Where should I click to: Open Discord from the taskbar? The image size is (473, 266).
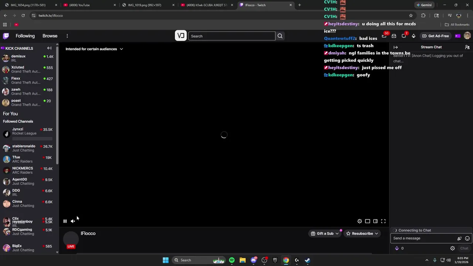point(253,260)
